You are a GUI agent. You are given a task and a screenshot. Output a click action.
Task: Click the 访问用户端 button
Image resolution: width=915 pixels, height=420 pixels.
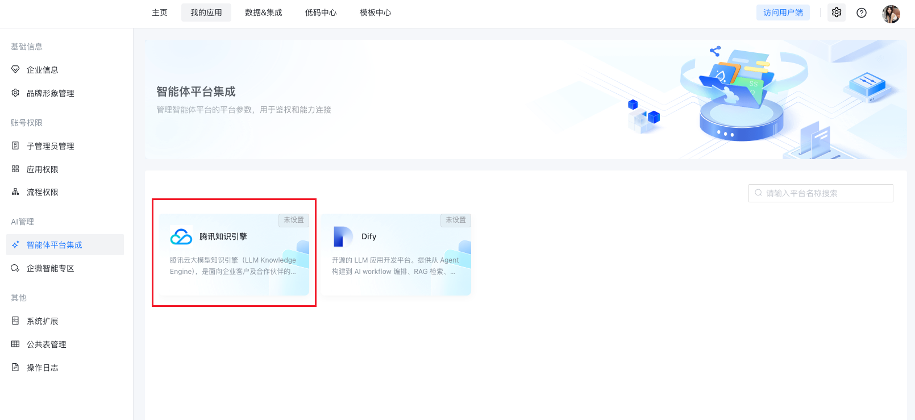point(783,13)
